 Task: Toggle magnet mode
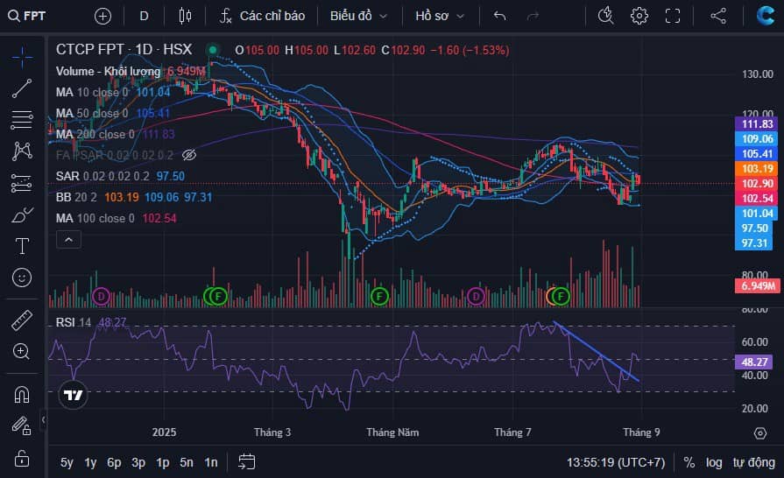click(22, 395)
